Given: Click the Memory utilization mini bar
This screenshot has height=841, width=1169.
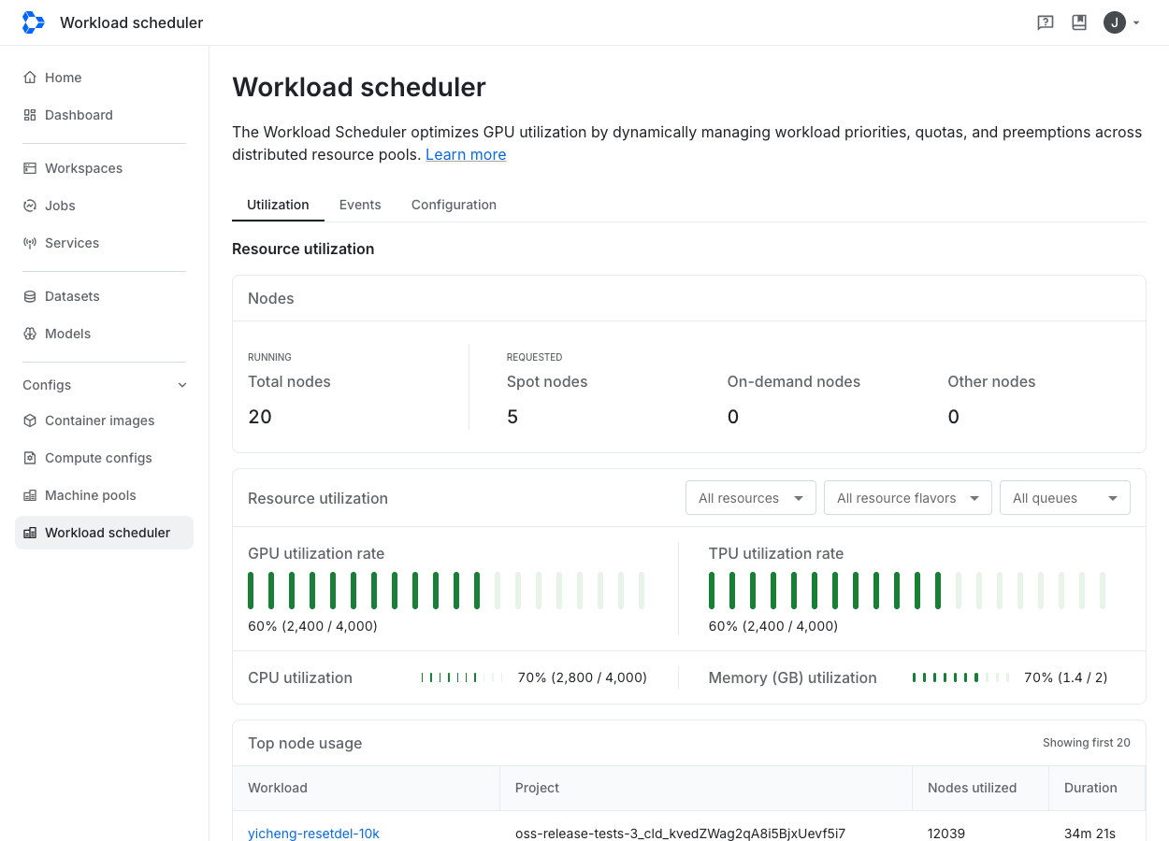Looking at the screenshot, I should pyautogui.click(x=961, y=677).
